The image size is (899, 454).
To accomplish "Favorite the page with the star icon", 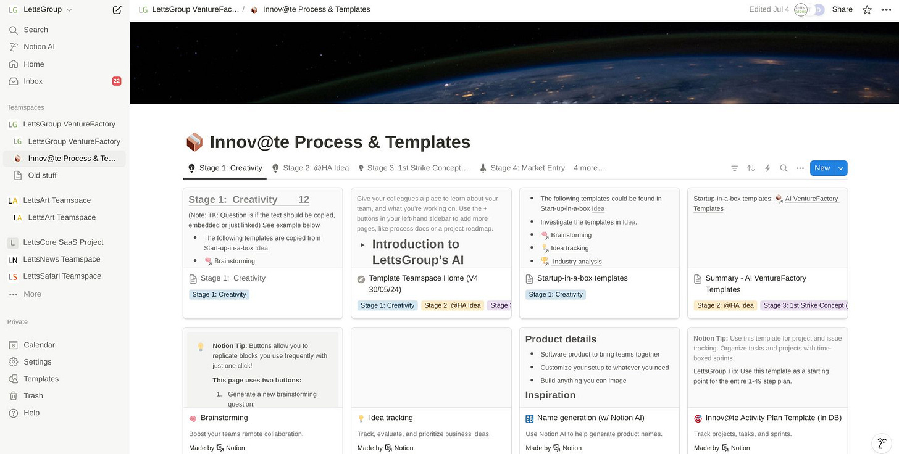I will (x=867, y=9).
